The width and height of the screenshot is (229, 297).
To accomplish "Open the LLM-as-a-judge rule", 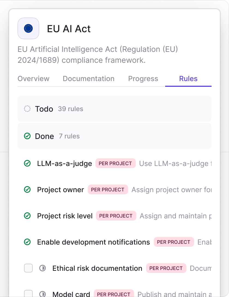I will tap(65, 164).
